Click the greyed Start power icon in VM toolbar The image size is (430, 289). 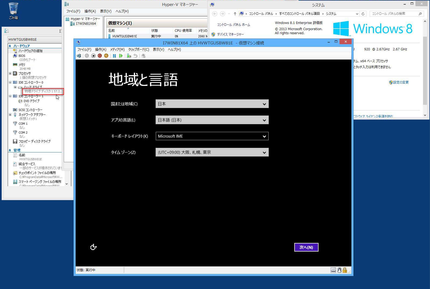pos(87,56)
